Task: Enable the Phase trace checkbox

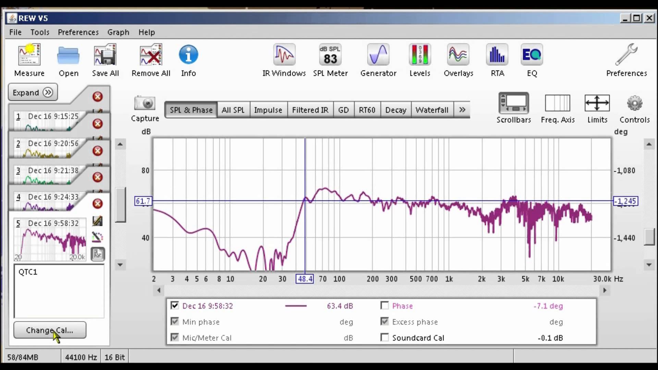Action: [385, 305]
